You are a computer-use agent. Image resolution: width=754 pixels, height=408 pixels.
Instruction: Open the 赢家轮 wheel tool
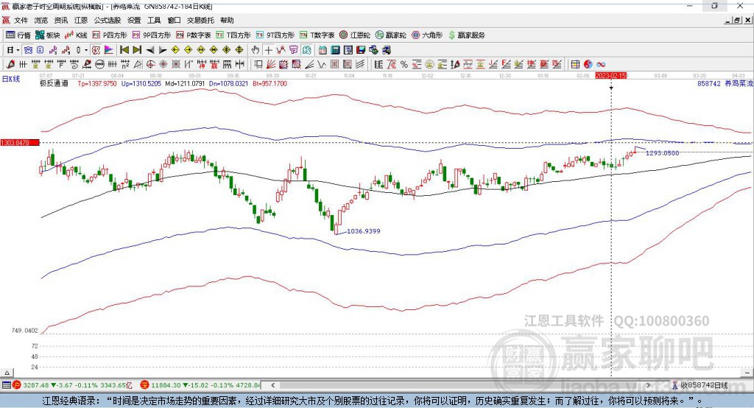[390, 35]
